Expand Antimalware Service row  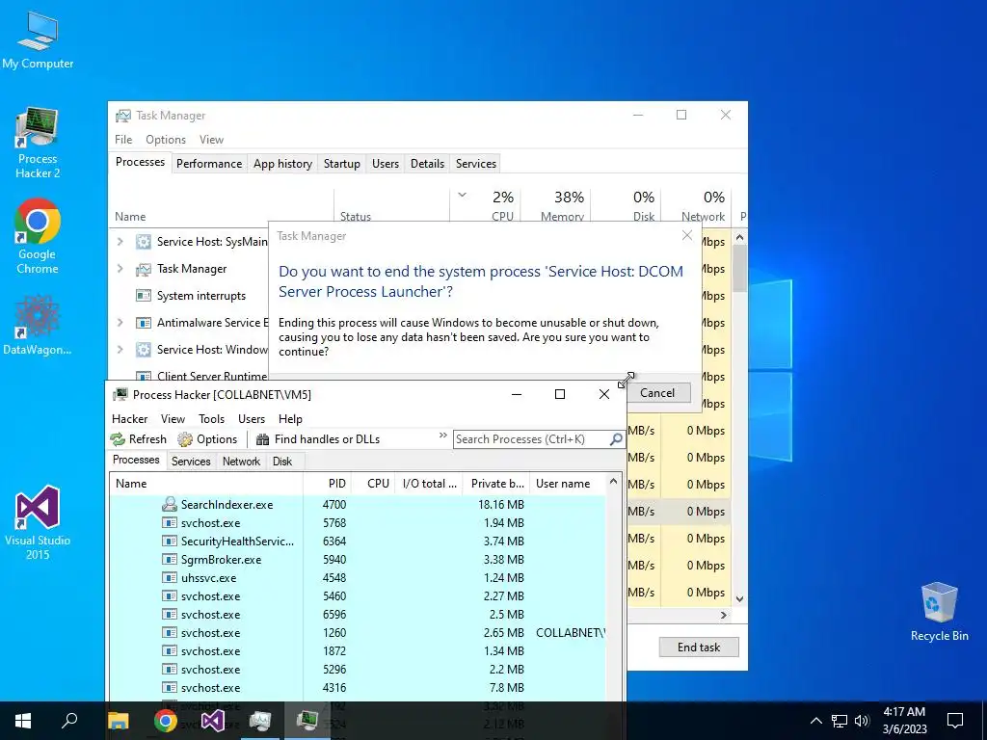pyautogui.click(x=120, y=323)
